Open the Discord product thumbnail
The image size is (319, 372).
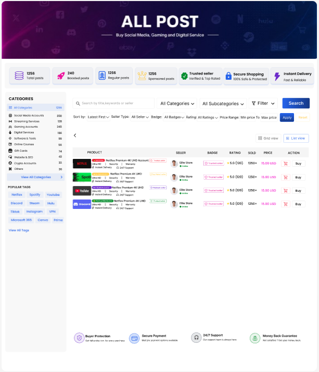click(82, 204)
